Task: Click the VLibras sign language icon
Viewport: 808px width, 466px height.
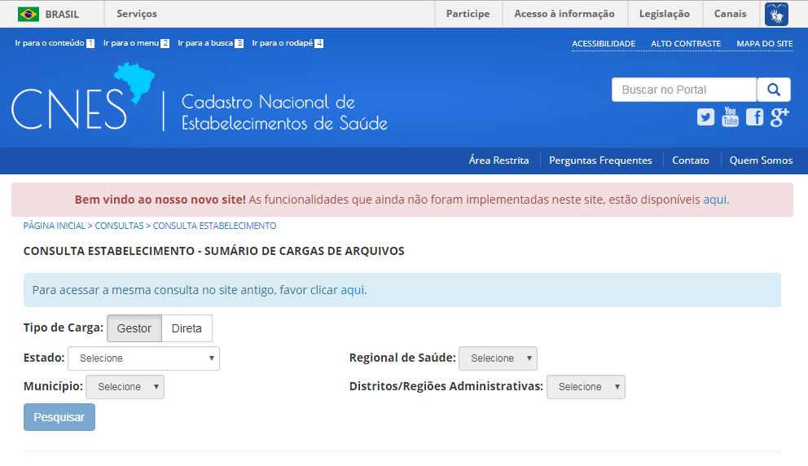Action: click(775, 14)
